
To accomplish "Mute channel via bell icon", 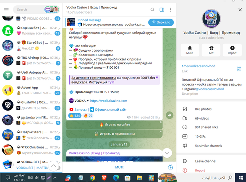I will tap(190, 50).
